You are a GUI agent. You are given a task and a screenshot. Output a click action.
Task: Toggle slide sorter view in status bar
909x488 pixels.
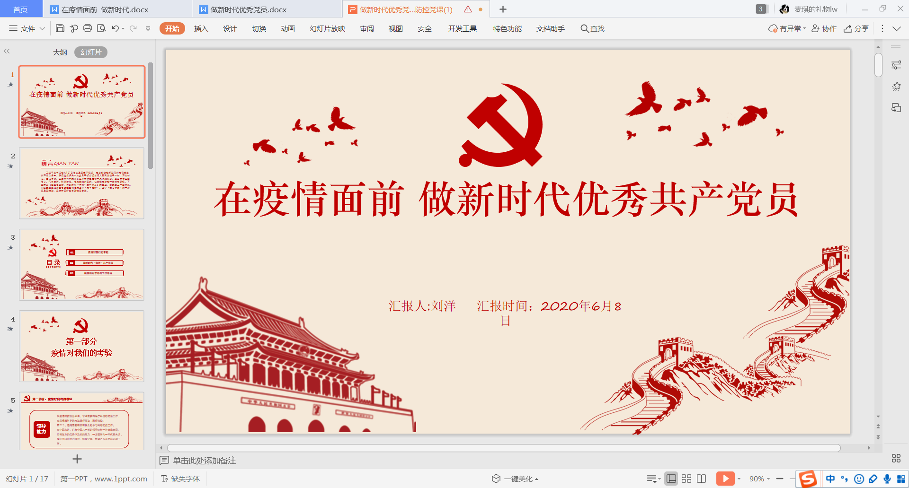686,479
